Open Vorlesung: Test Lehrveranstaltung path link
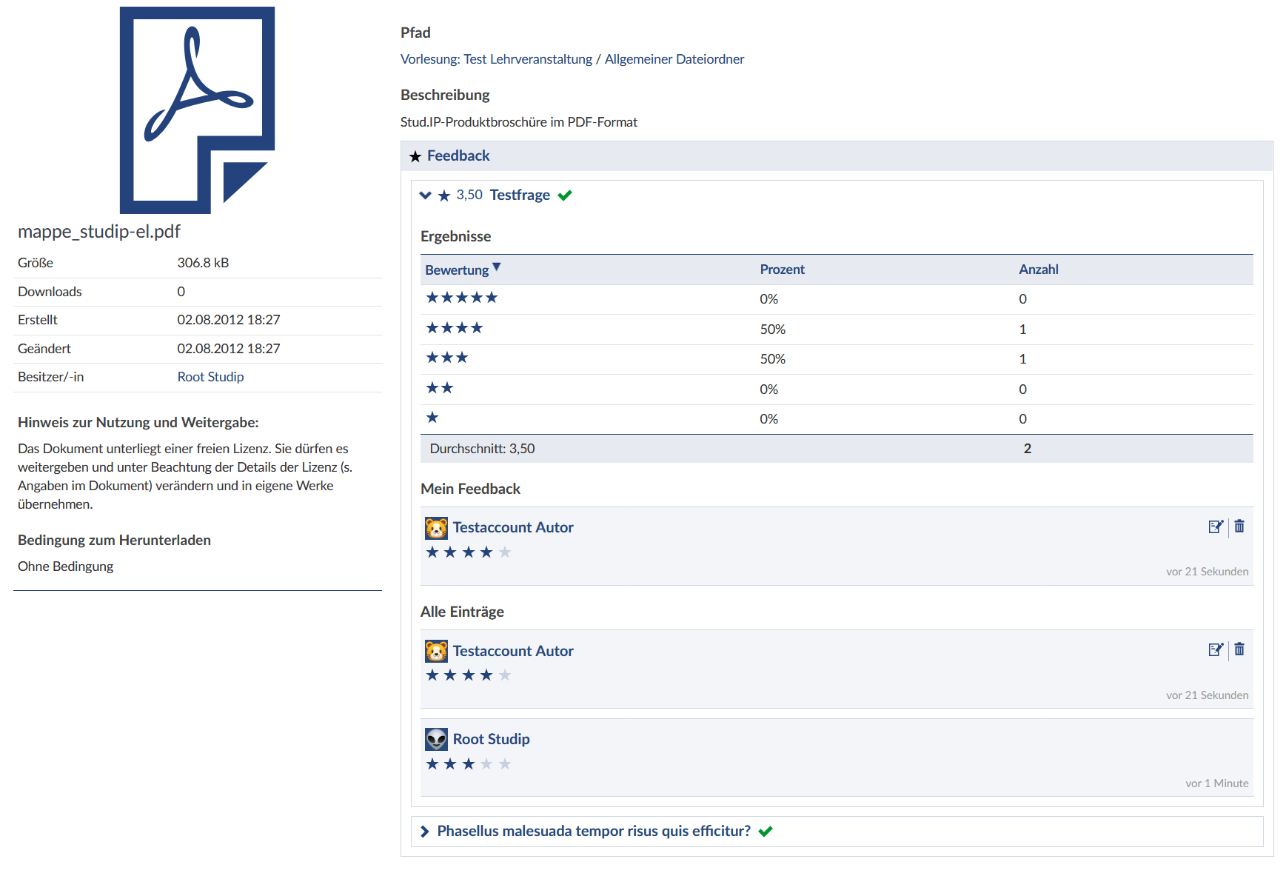Image resolution: width=1286 pixels, height=876 pixels. coord(496,59)
